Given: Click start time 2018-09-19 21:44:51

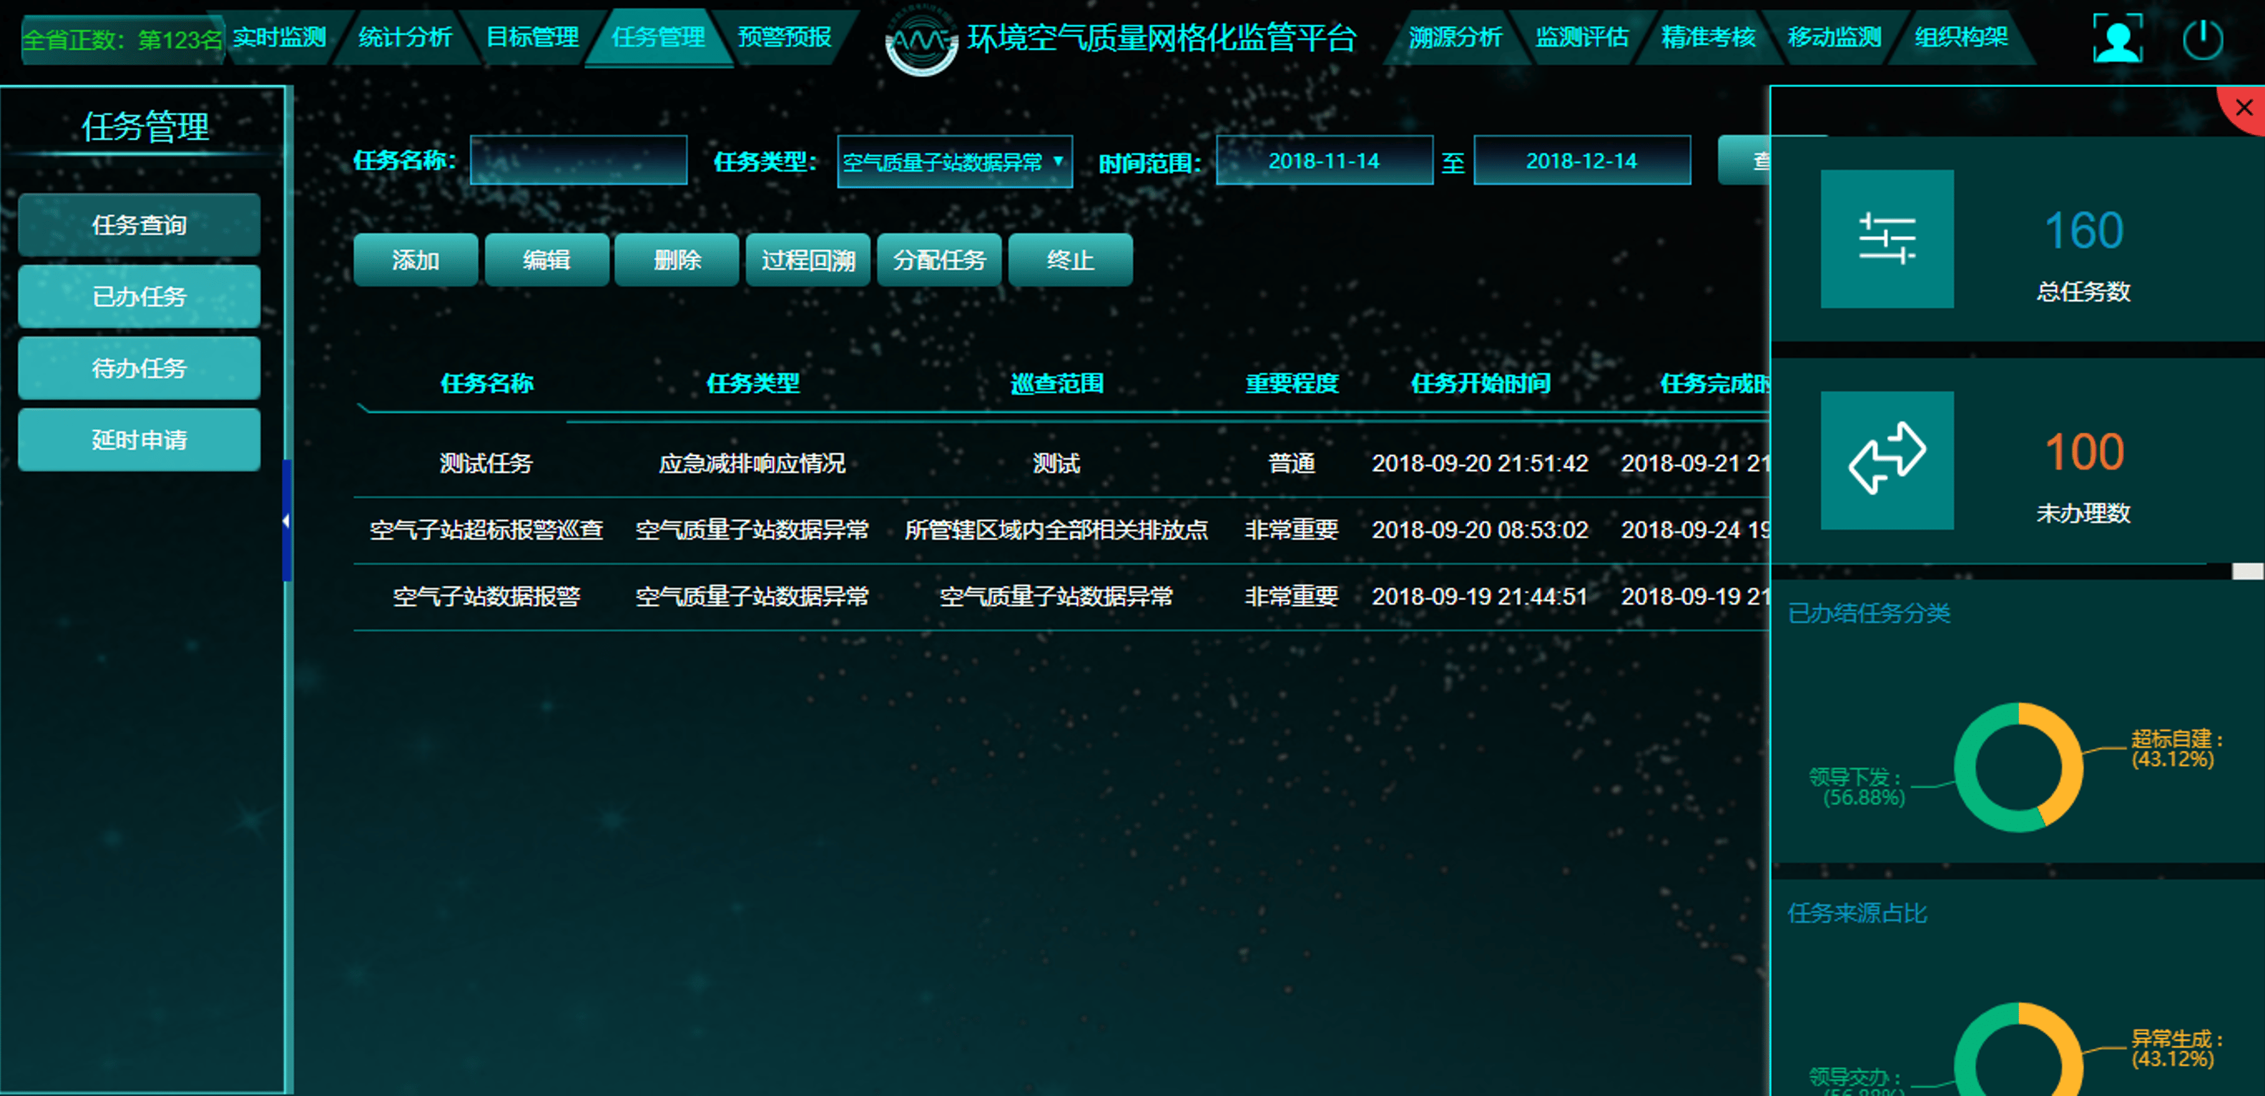Looking at the screenshot, I should [1480, 597].
